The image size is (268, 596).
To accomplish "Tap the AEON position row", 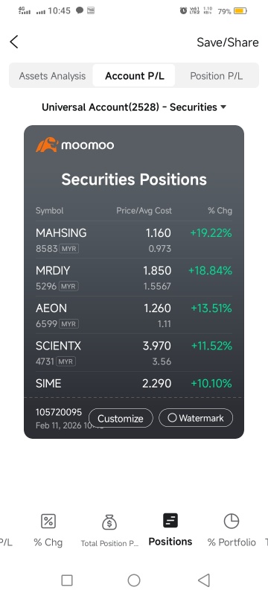I will click(133, 315).
